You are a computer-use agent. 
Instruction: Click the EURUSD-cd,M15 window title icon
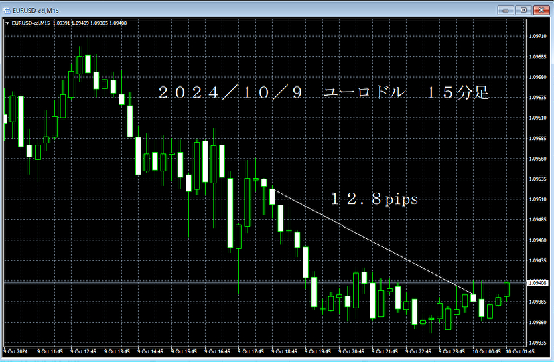coord(6,11)
